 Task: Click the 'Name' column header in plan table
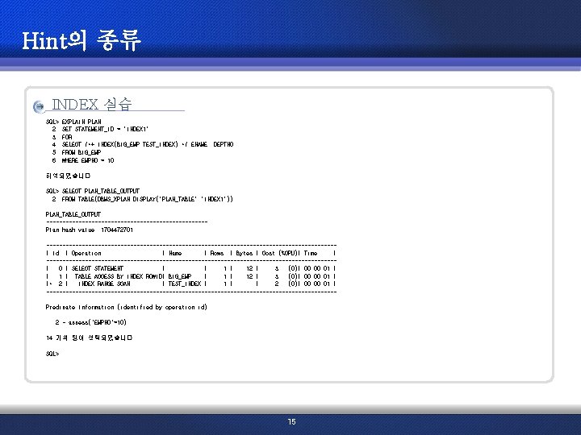coord(175,254)
